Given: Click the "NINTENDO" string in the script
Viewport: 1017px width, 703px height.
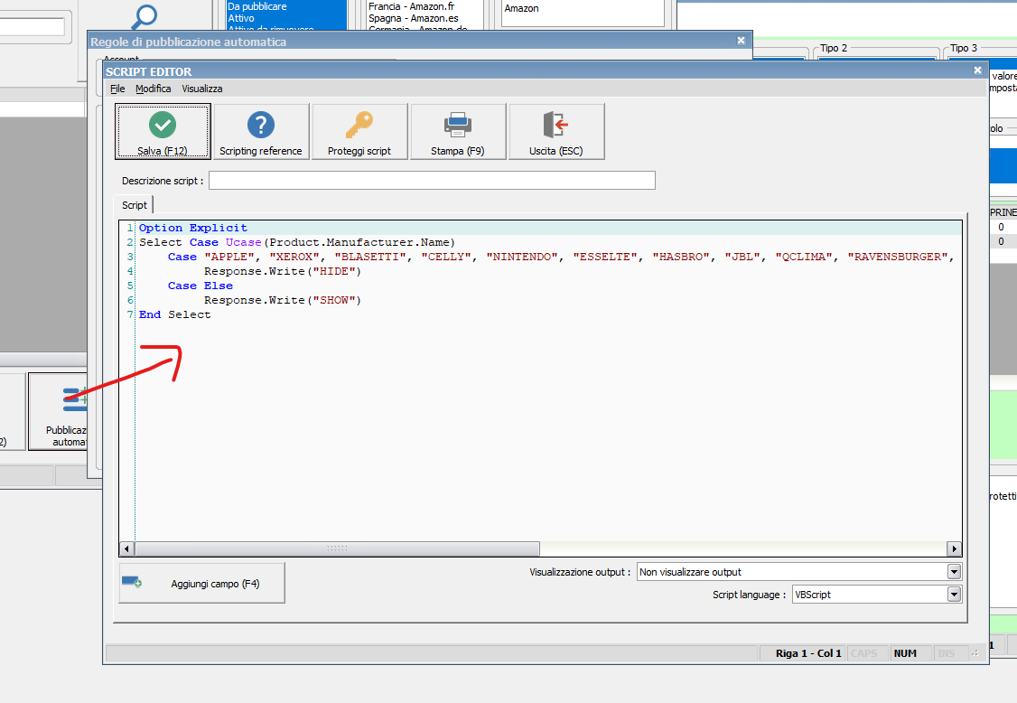Looking at the screenshot, I should click(x=523, y=257).
